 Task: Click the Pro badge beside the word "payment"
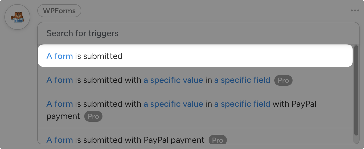pyautogui.click(x=93, y=117)
